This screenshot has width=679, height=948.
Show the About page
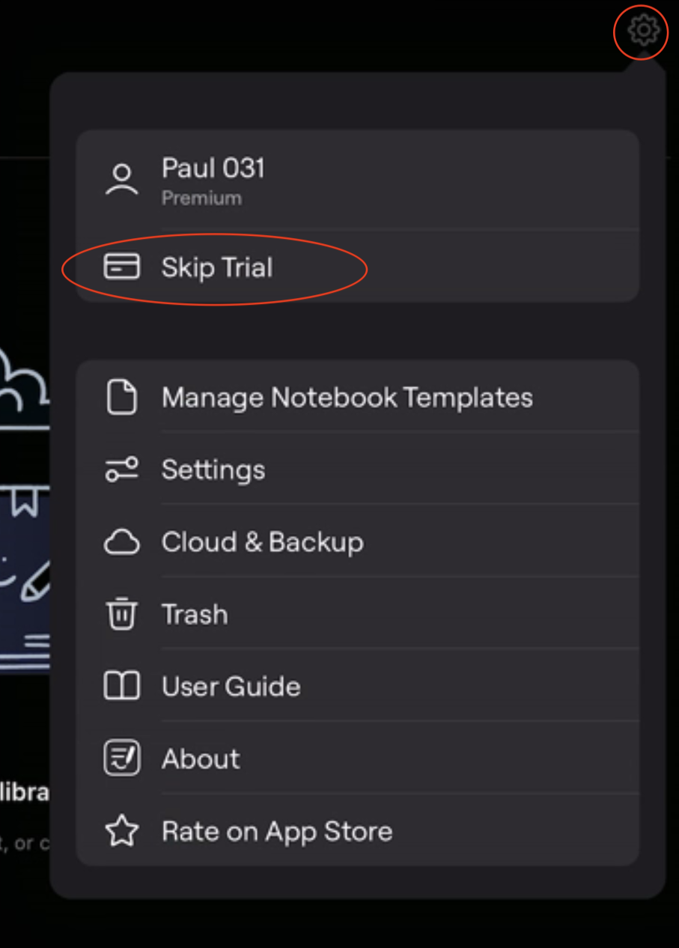point(201,759)
